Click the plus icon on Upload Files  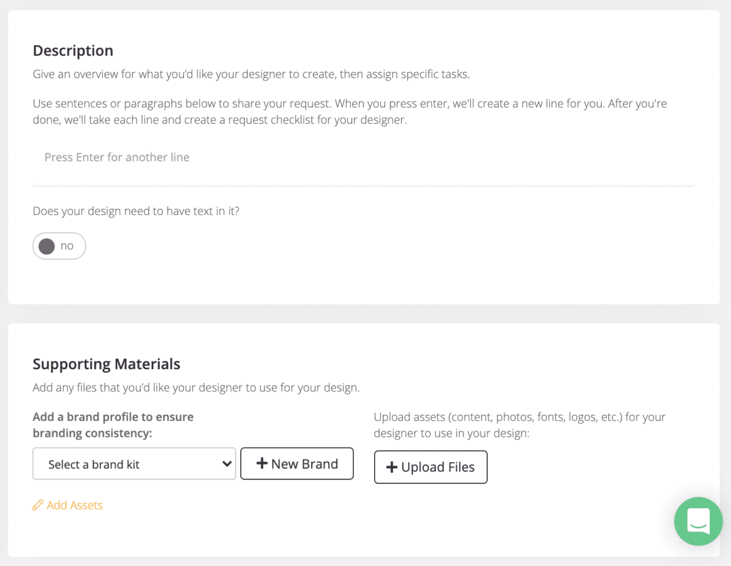pyautogui.click(x=390, y=467)
